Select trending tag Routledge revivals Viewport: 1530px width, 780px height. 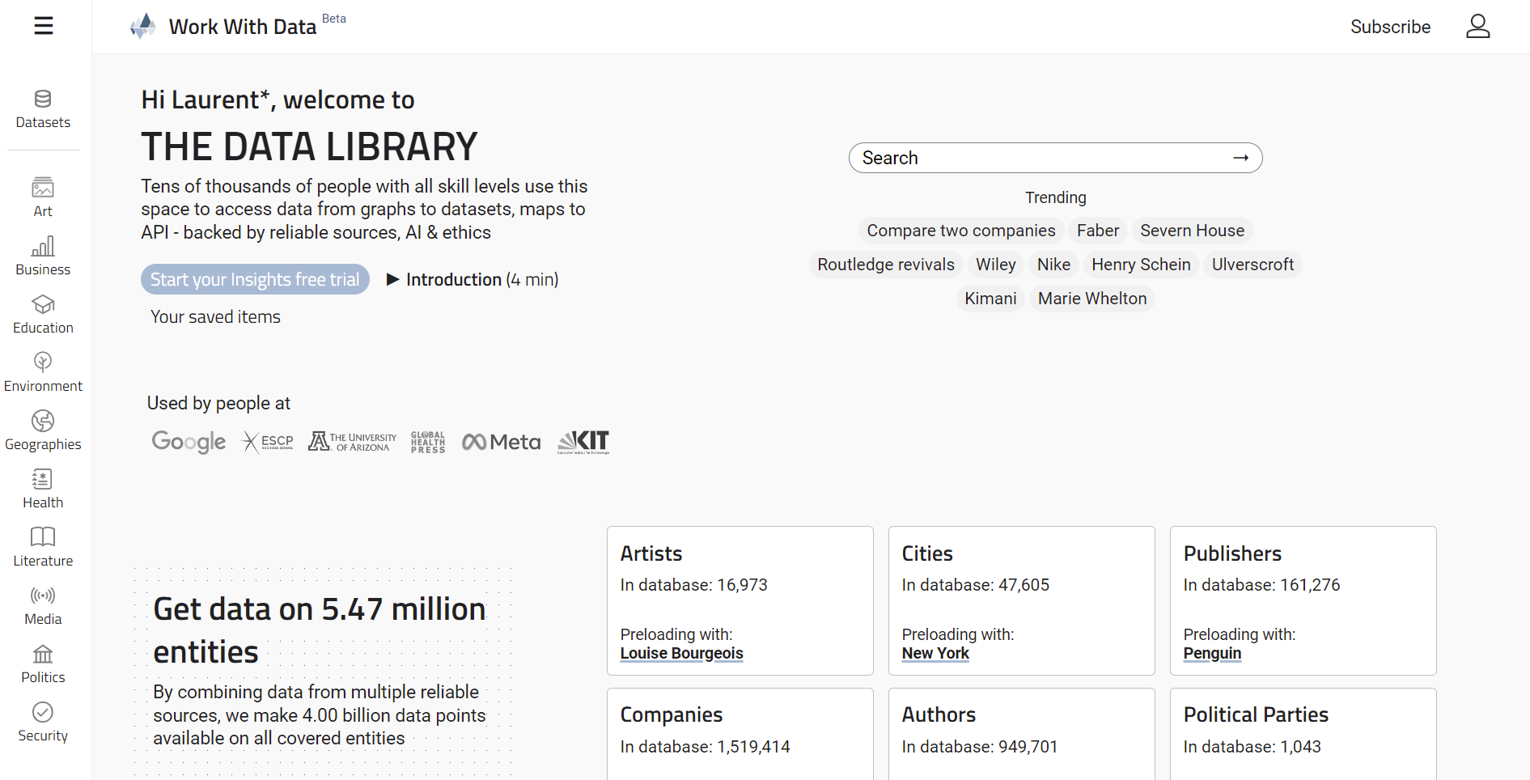coord(886,265)
